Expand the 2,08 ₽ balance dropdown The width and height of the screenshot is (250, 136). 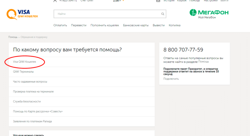123,1
